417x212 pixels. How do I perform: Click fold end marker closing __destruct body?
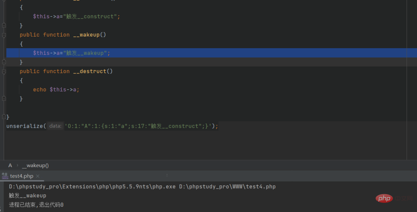4,99
